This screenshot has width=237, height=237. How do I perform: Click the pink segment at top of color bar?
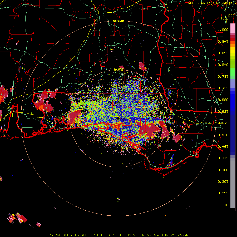[x=233, y=28]
